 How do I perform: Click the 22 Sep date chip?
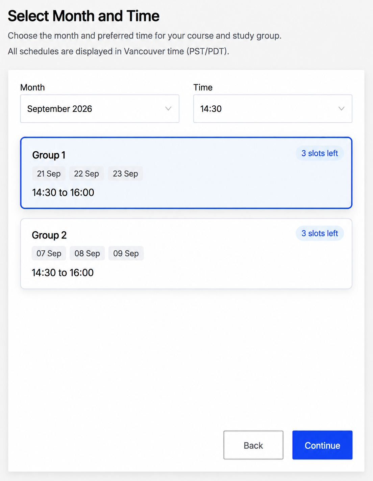point(86,174)
